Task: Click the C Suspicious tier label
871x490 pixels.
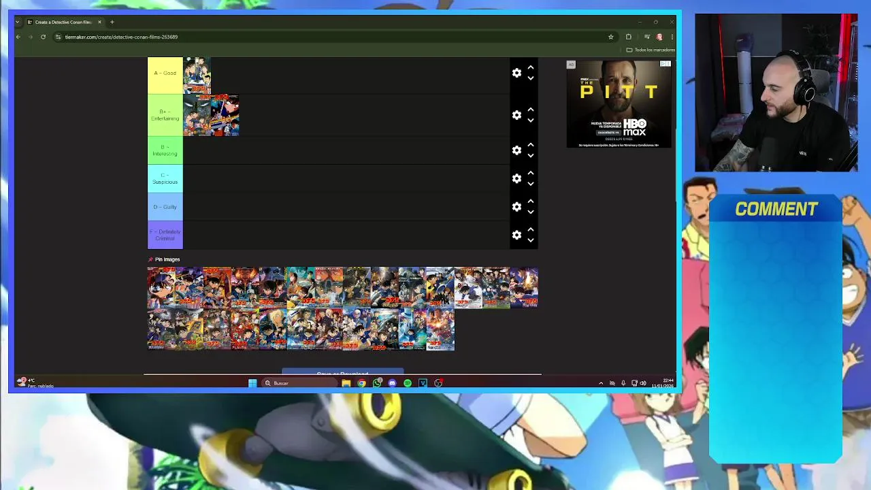Action: click(x=165, y=178)
